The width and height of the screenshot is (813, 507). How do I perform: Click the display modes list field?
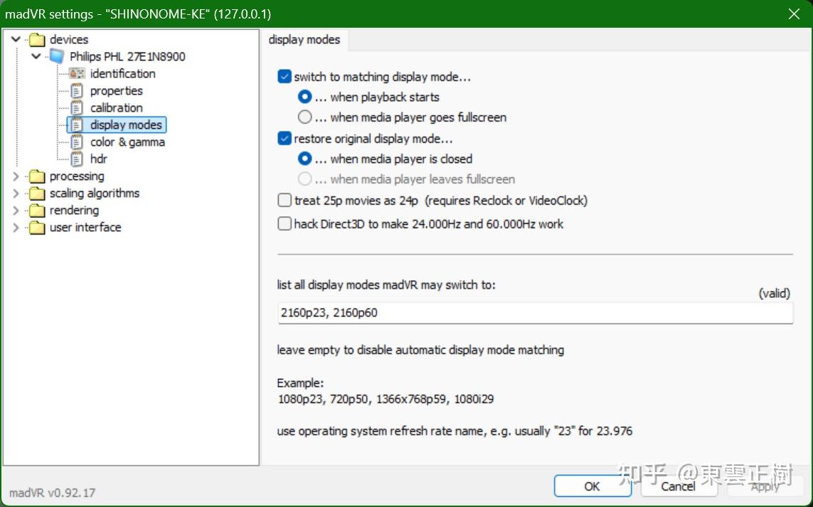[x=535, y=313]
